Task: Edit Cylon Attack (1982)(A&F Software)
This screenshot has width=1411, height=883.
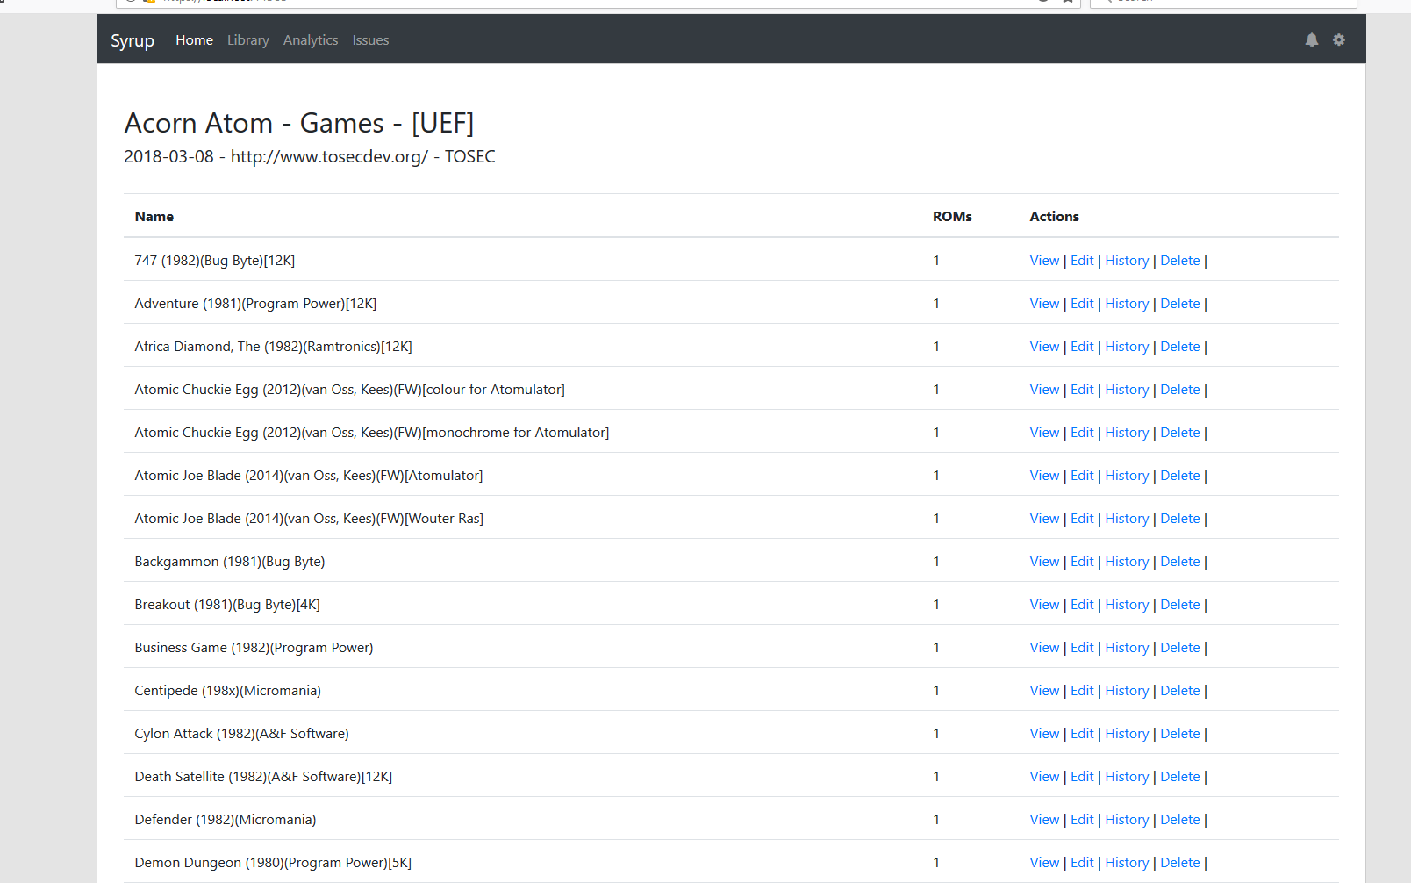Action: pos(1082,734)
